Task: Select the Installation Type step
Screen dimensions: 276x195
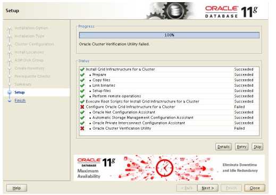Action: pyautogui.click(x=29, y=36)
